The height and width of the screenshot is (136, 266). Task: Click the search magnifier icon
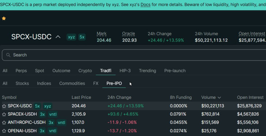(x=8, y=55)
